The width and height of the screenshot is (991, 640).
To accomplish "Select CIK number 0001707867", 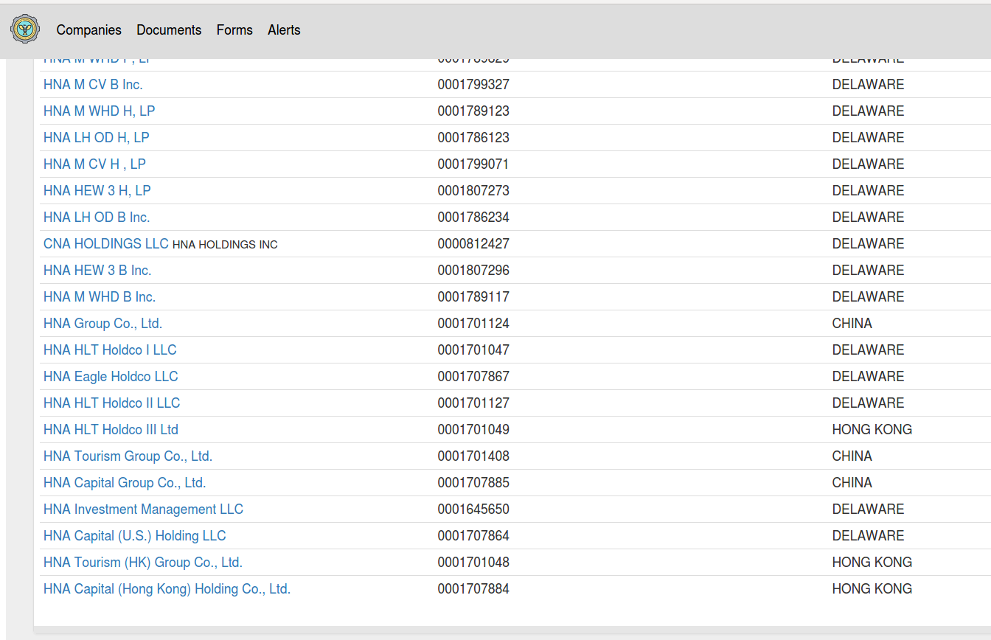I will (x=473, y=377).
